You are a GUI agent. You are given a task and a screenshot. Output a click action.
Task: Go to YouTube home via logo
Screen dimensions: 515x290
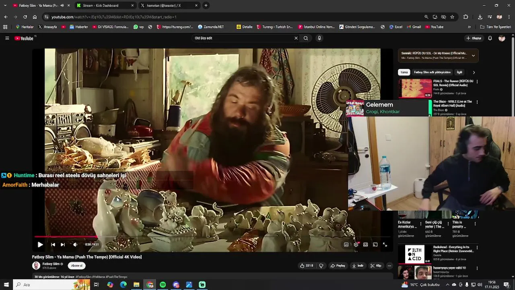(24, 38)
